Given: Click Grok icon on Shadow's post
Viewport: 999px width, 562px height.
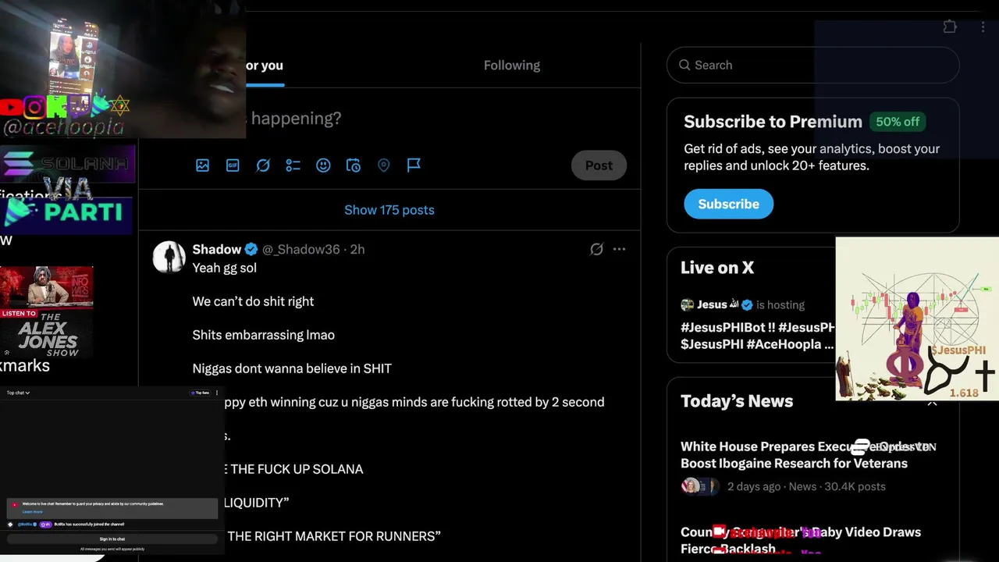Looking at the screenshot, I should click(x=596, y=249).
